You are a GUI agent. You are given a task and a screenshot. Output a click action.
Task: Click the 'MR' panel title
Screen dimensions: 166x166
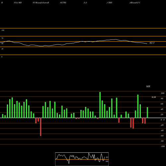[148, 86]
